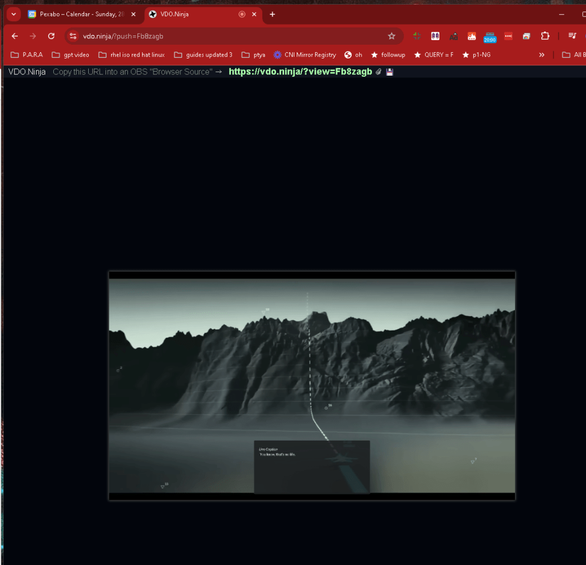The width and height of the screenshot is (586, 565).
Task: Open the orange fire extension icon
Action: 471,36
